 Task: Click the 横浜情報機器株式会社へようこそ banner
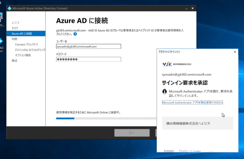point(198,123)
